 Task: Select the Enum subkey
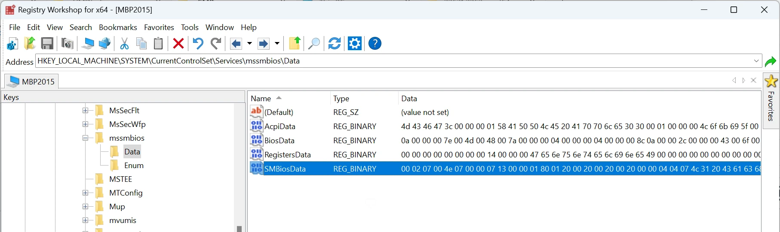point(134,166)
